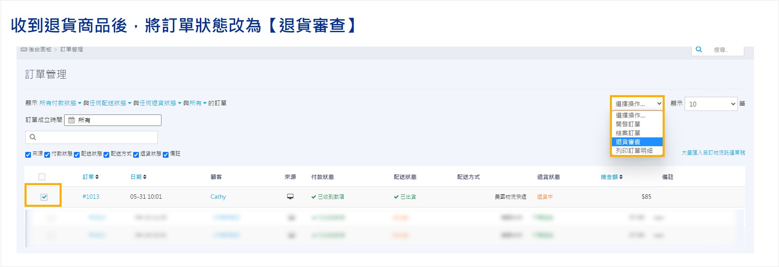This screenshot has height=267, width=779.
Task: Select 列印訂單明細 from the action list
Action: click(x=637, y=151)
